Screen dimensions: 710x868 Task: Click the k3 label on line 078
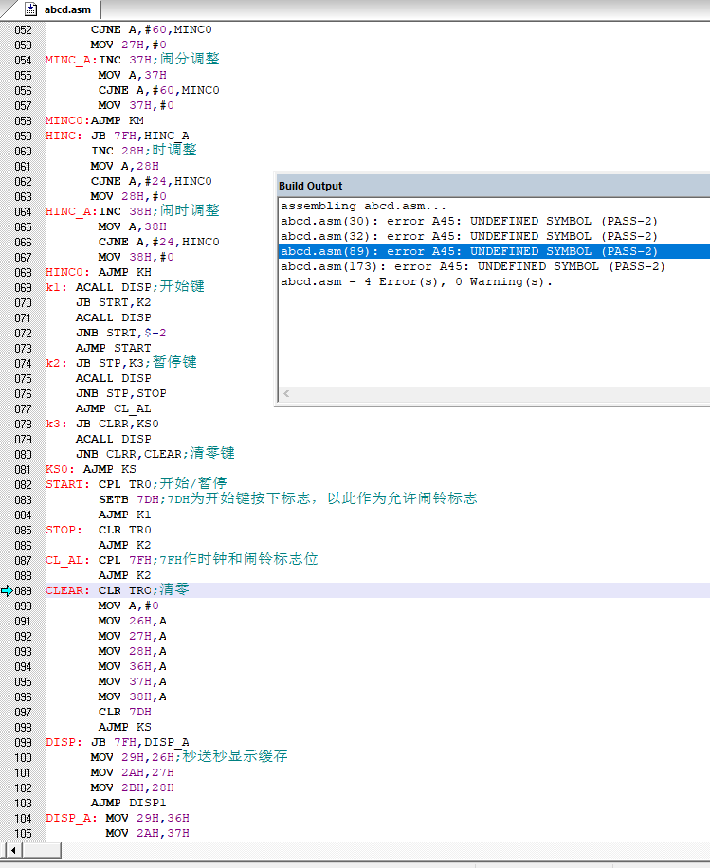click(56, 424)
